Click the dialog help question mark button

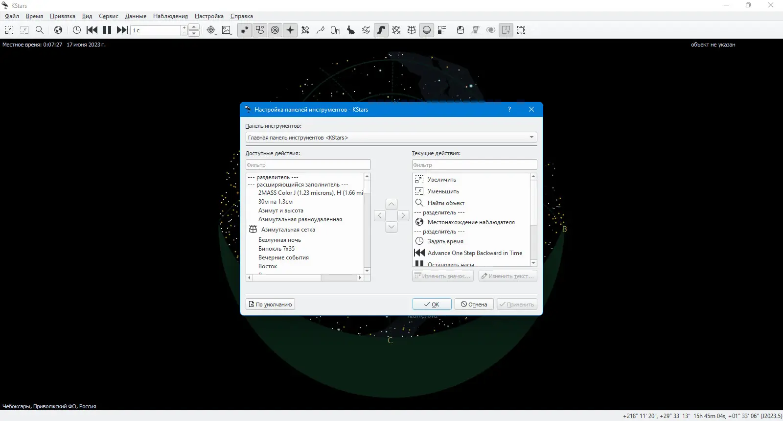click(509, 109)
